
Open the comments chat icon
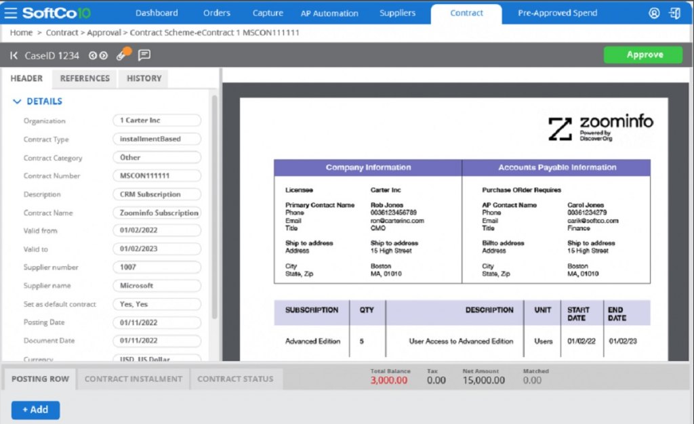tap(144, 55)
